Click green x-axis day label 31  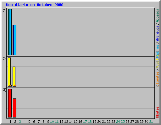click(151, 122)
